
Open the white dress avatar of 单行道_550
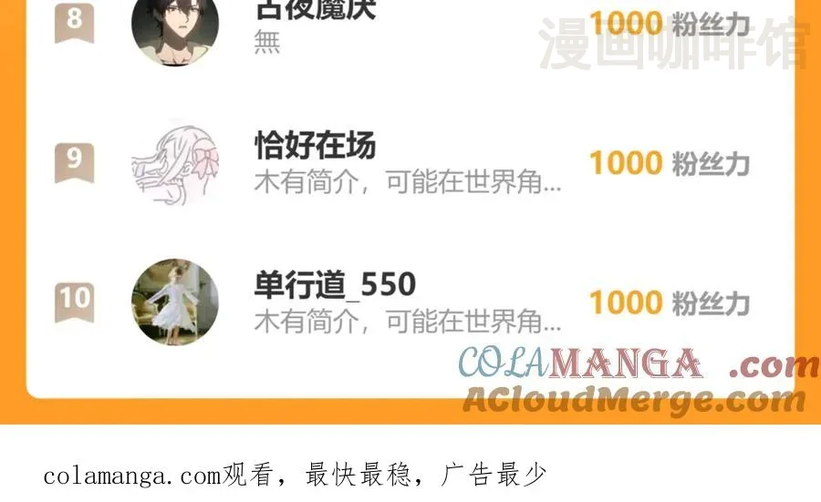point(175,302)
